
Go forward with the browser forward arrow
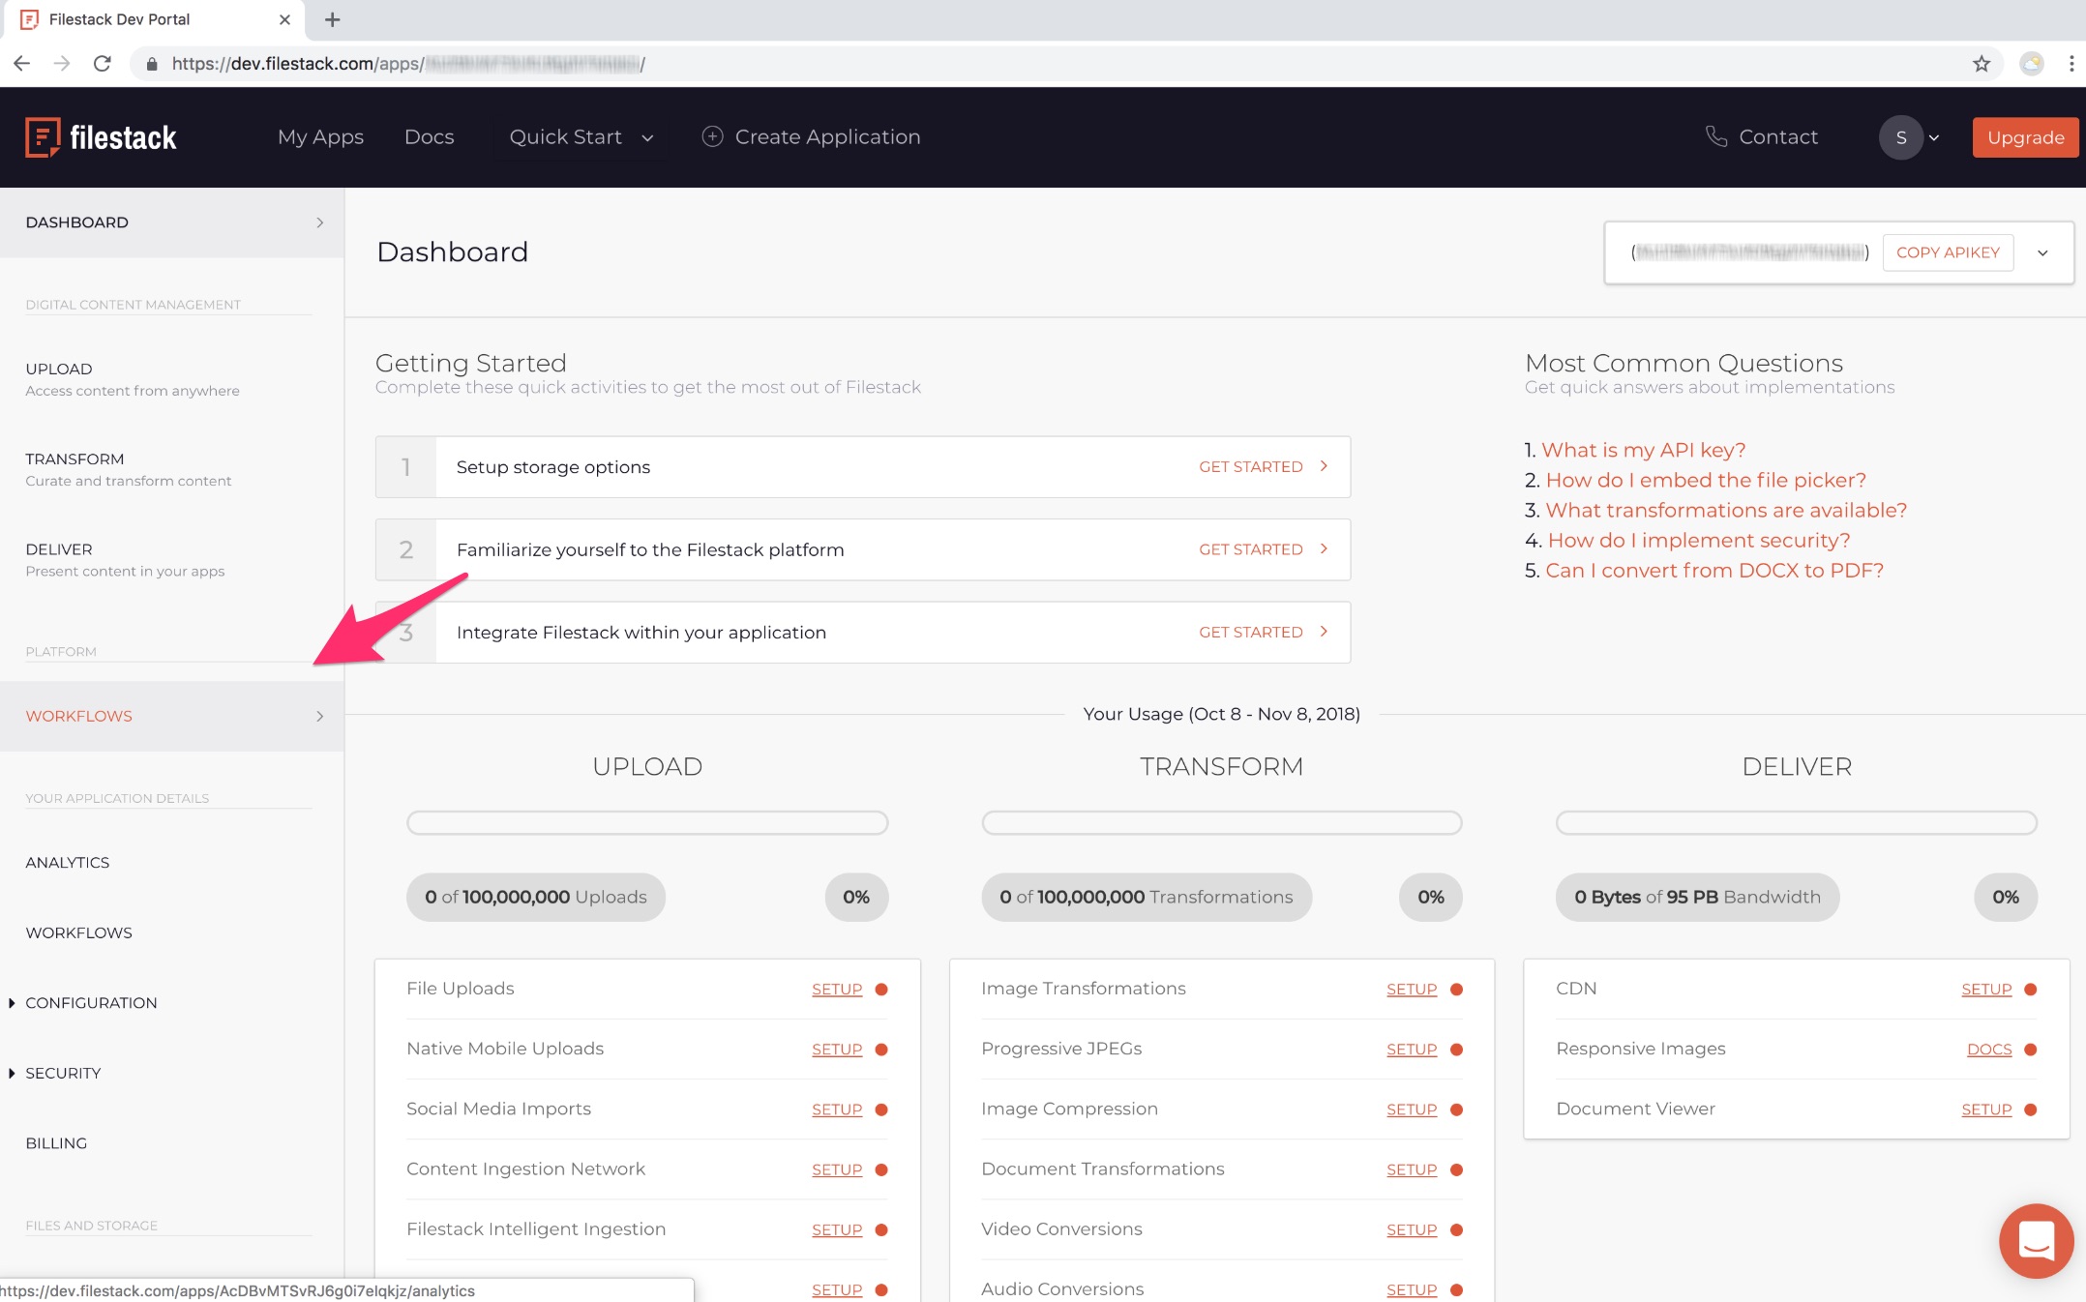coord(62,64)
